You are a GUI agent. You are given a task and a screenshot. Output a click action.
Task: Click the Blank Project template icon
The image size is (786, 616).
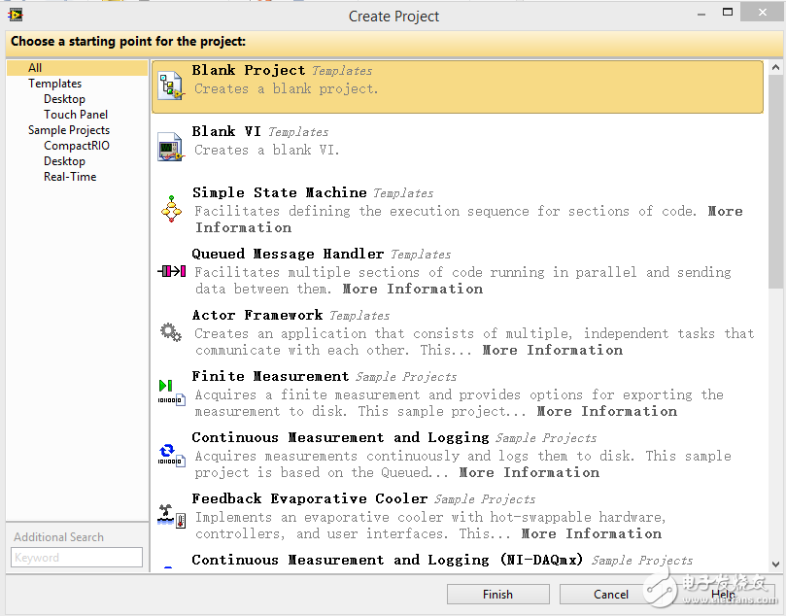click(x=171, y=86)
